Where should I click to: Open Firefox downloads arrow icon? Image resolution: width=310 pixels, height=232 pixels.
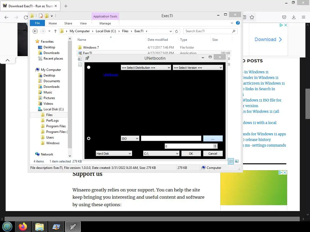tap(294, 17)
